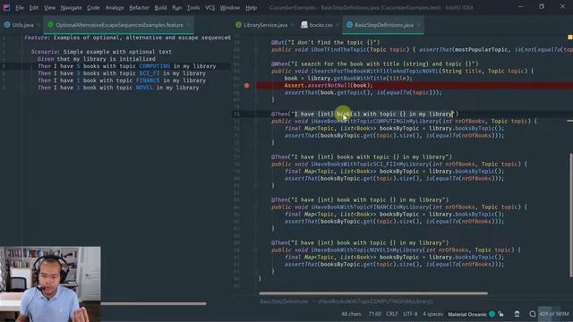Collapse the iDontFindTheTopic method fold

255,50
